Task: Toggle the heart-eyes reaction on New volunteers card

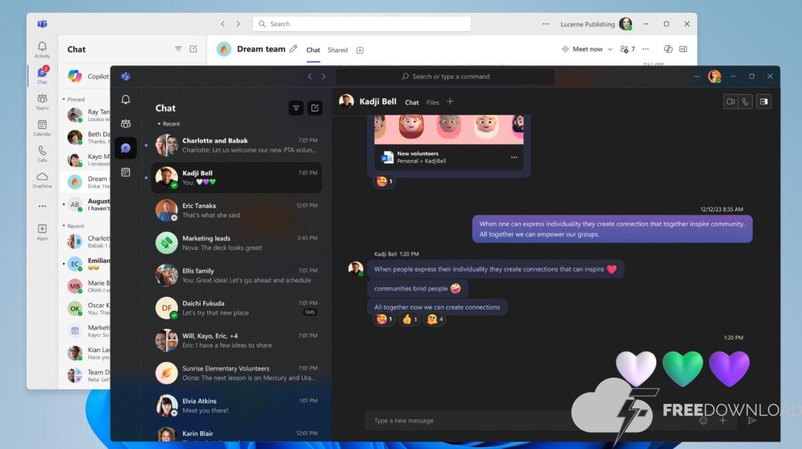Action: [384, 181]
